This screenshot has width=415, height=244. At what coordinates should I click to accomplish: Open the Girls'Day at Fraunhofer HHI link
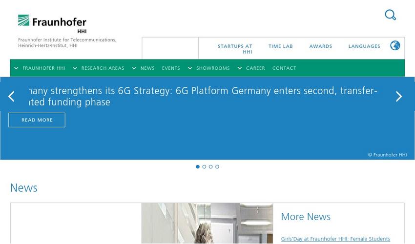point(335,239)
